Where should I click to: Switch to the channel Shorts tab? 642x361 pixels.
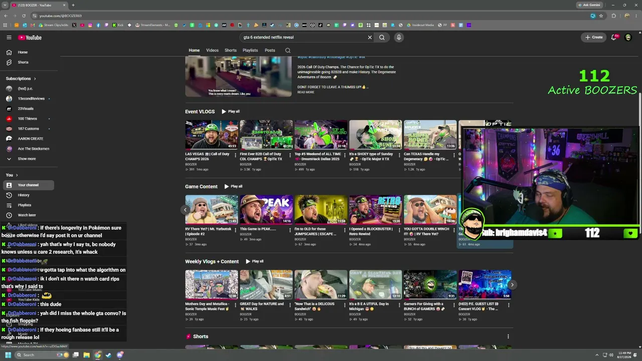click(231, 50)
